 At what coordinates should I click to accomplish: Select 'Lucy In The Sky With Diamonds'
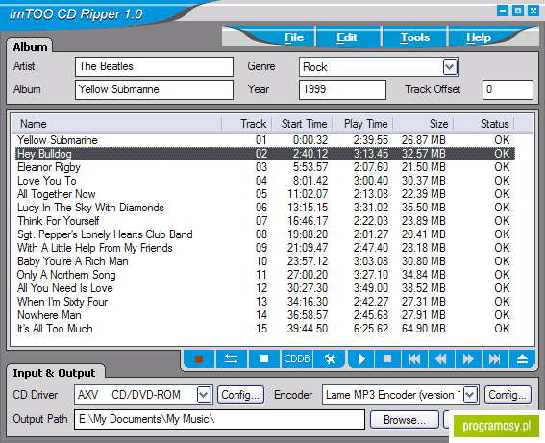pos(265,208)
